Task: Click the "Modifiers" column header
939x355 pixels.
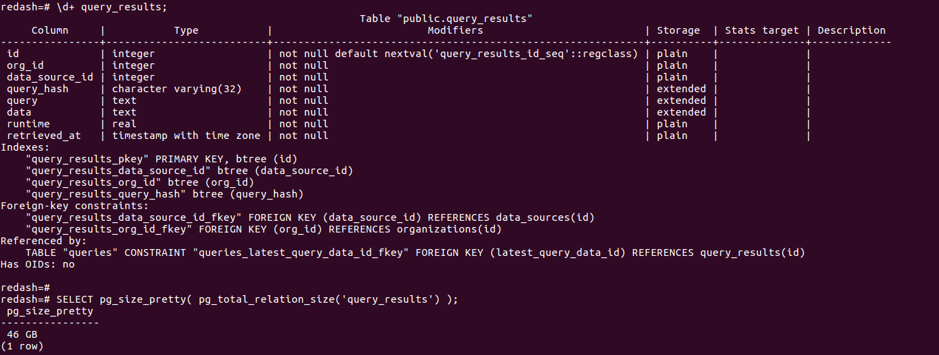Action: tap(455, 30)
